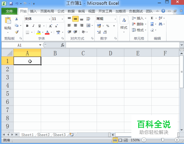Apply comma style format
This screenshot has width=184, height=144.
[114, 26]
